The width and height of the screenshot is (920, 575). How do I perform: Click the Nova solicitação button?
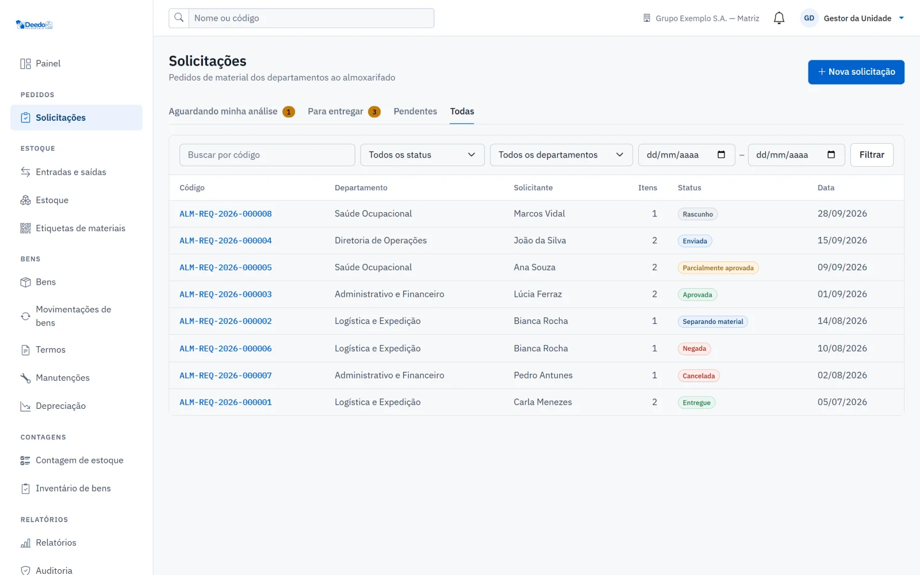click(x=856, y=72)
